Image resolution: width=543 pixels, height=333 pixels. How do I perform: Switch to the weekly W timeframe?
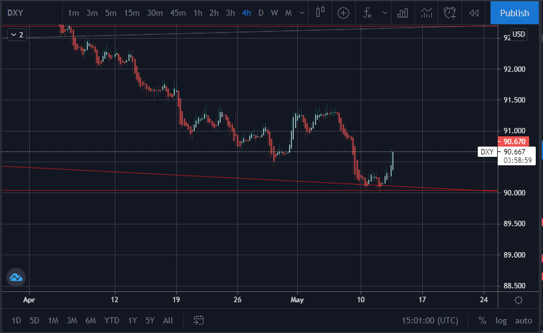point(274,13)
